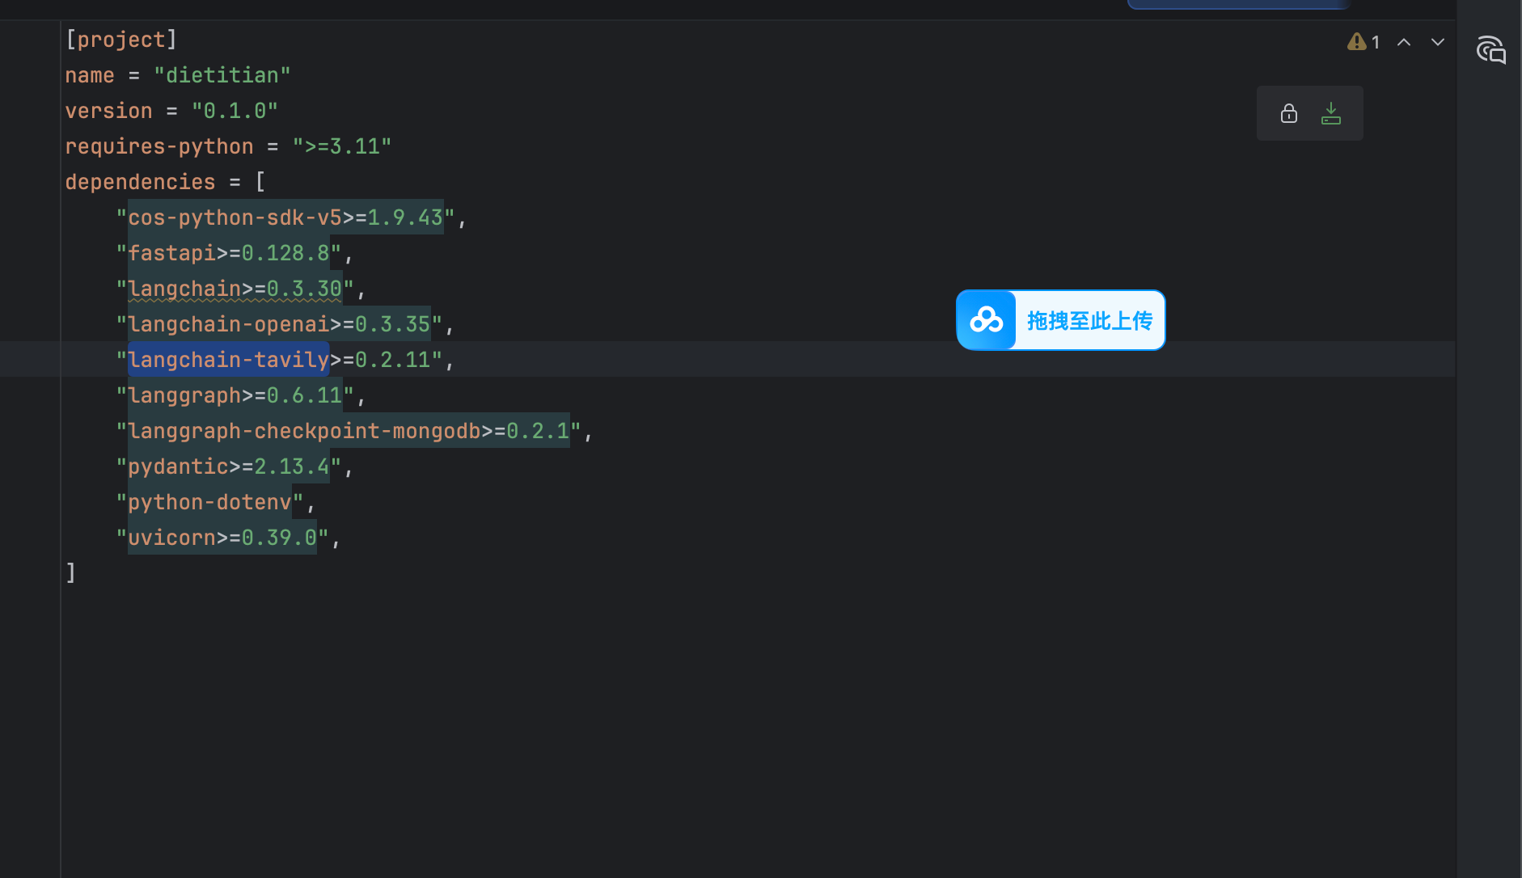Click the opening bracket after dependencies
The image size is (1522, 878).
point(260,182)
